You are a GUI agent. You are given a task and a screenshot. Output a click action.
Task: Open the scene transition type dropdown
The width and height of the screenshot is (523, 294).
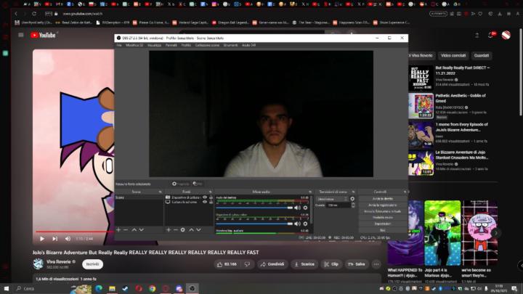[x=332, y=199]
